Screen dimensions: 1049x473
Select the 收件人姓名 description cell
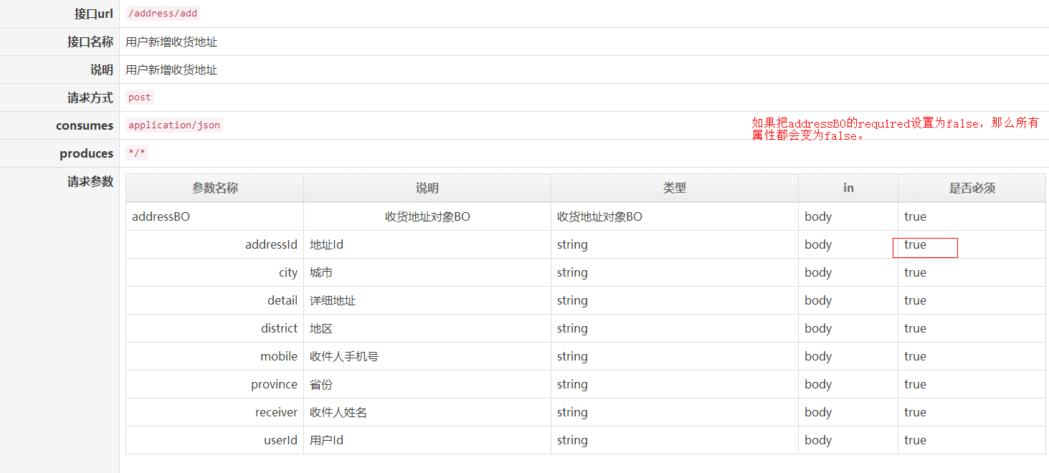[x=338, y=412]
